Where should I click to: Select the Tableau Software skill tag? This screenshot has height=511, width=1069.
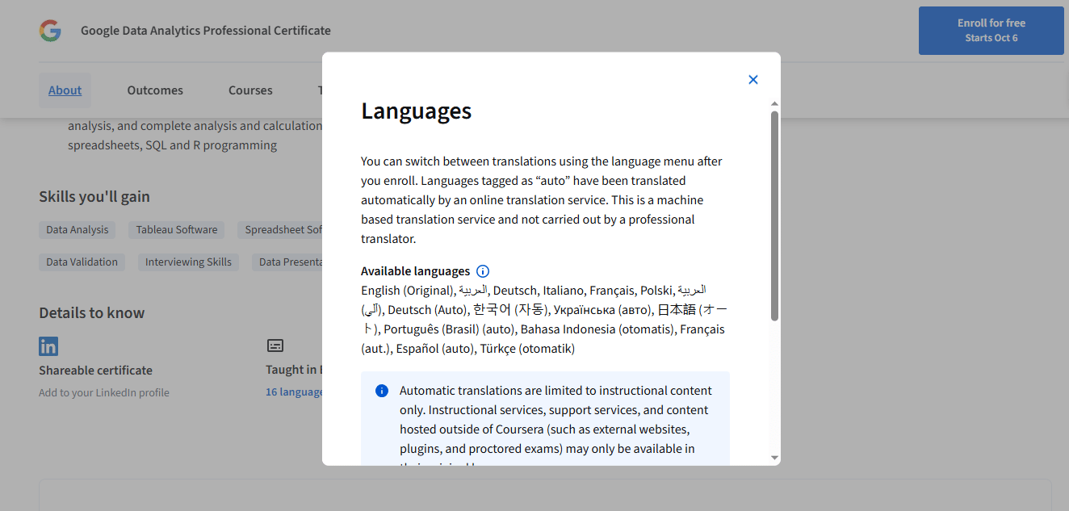point(176,230)
